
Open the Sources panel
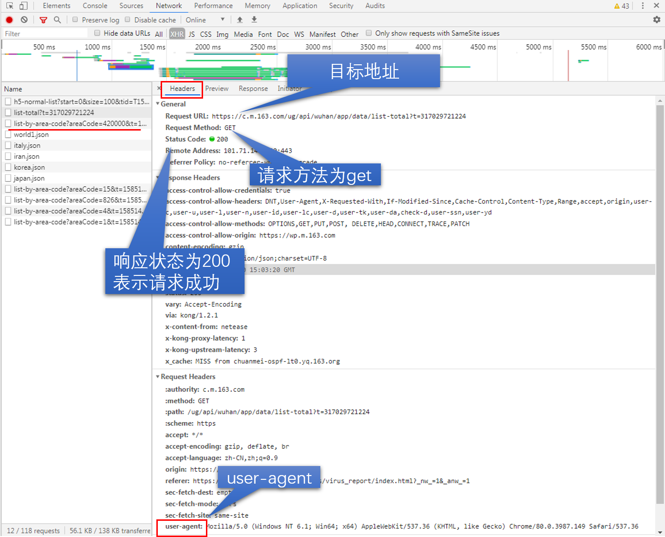(131, 6)
